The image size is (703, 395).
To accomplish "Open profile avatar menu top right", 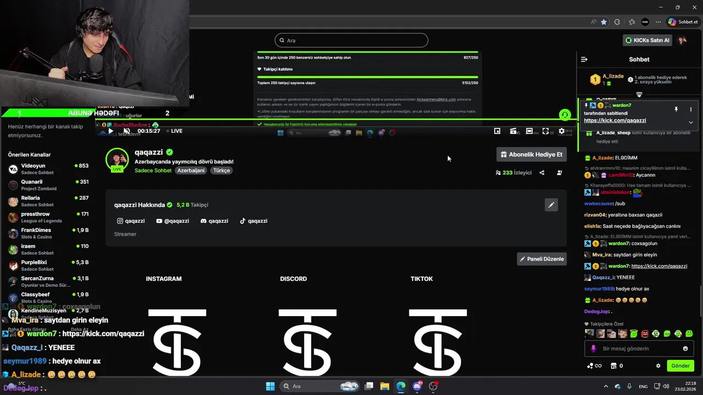I will [682, 40].
